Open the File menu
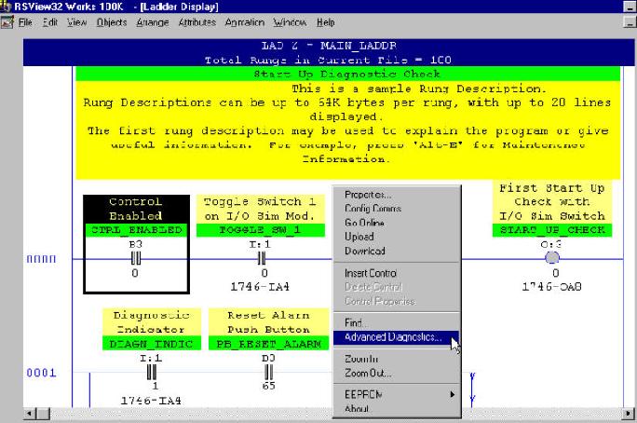This screenshot has width=637, height=423. (25, 22)
